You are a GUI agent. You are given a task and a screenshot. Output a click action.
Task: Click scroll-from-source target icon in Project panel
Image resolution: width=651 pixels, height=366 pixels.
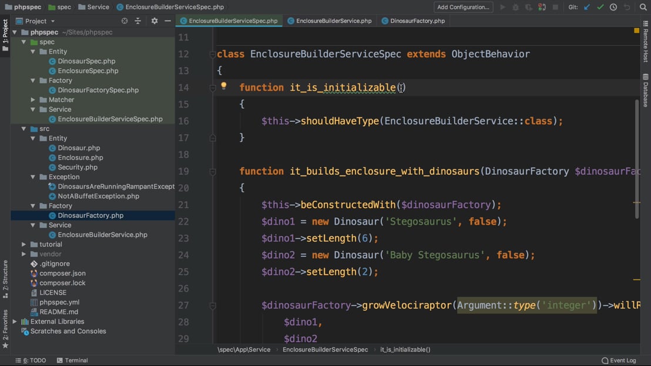tap(125, 21)
